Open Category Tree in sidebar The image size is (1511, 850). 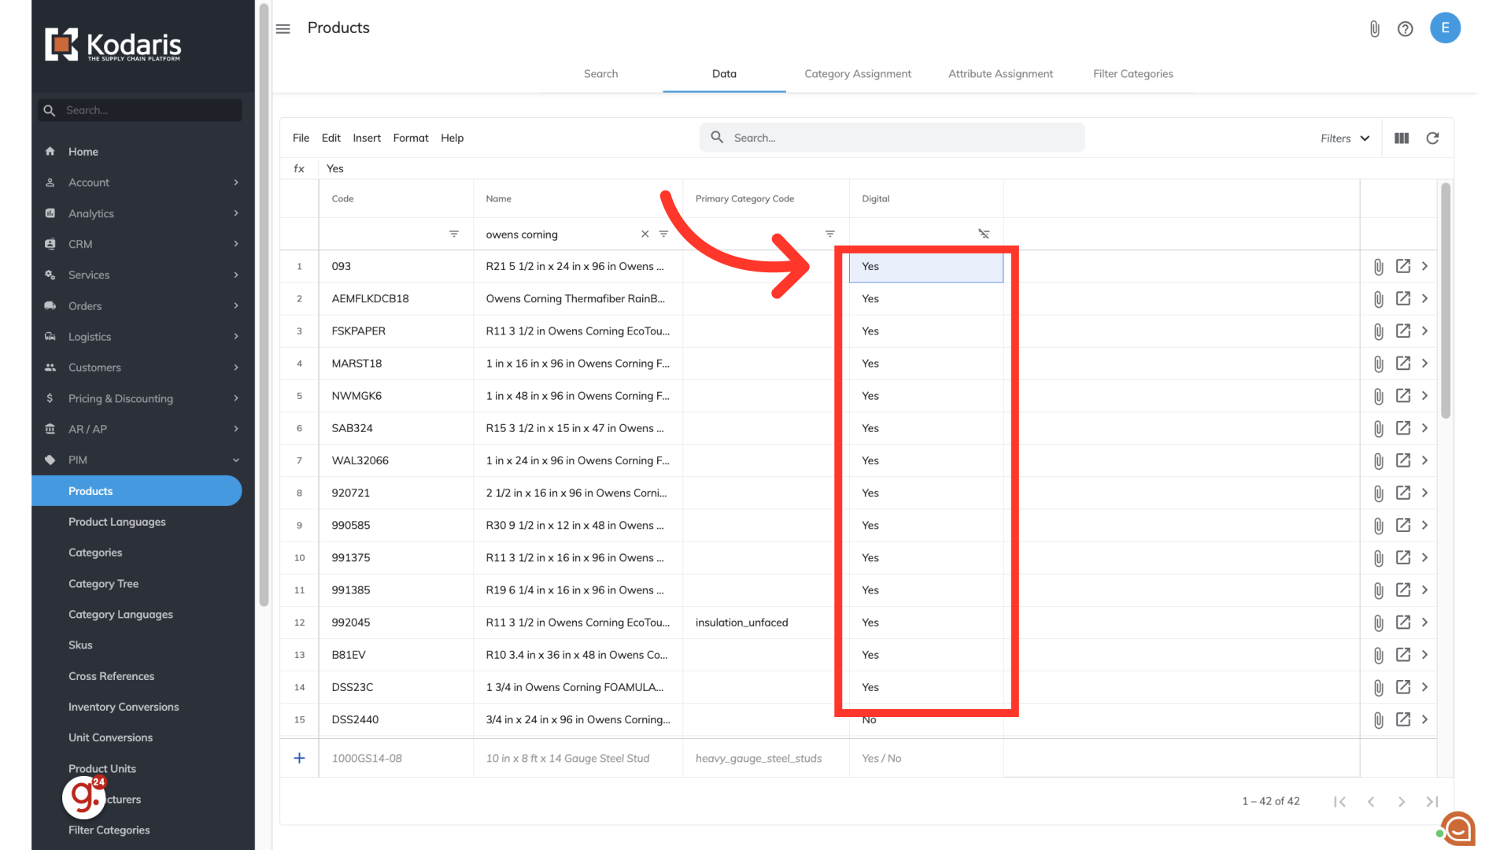(x=103, y=584)
